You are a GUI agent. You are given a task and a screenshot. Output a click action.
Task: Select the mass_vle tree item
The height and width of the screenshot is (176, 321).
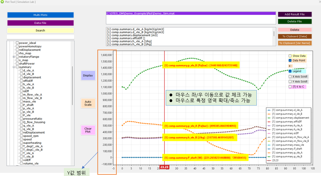click(29, 101)
